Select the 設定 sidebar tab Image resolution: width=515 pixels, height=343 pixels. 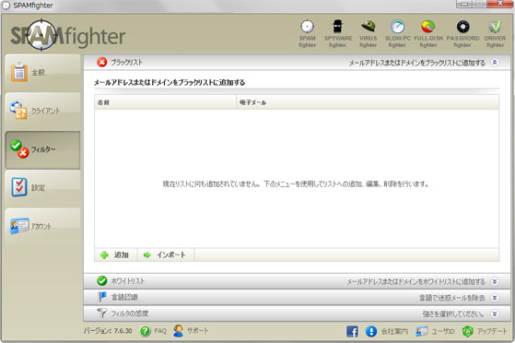[x=42, y=188]
